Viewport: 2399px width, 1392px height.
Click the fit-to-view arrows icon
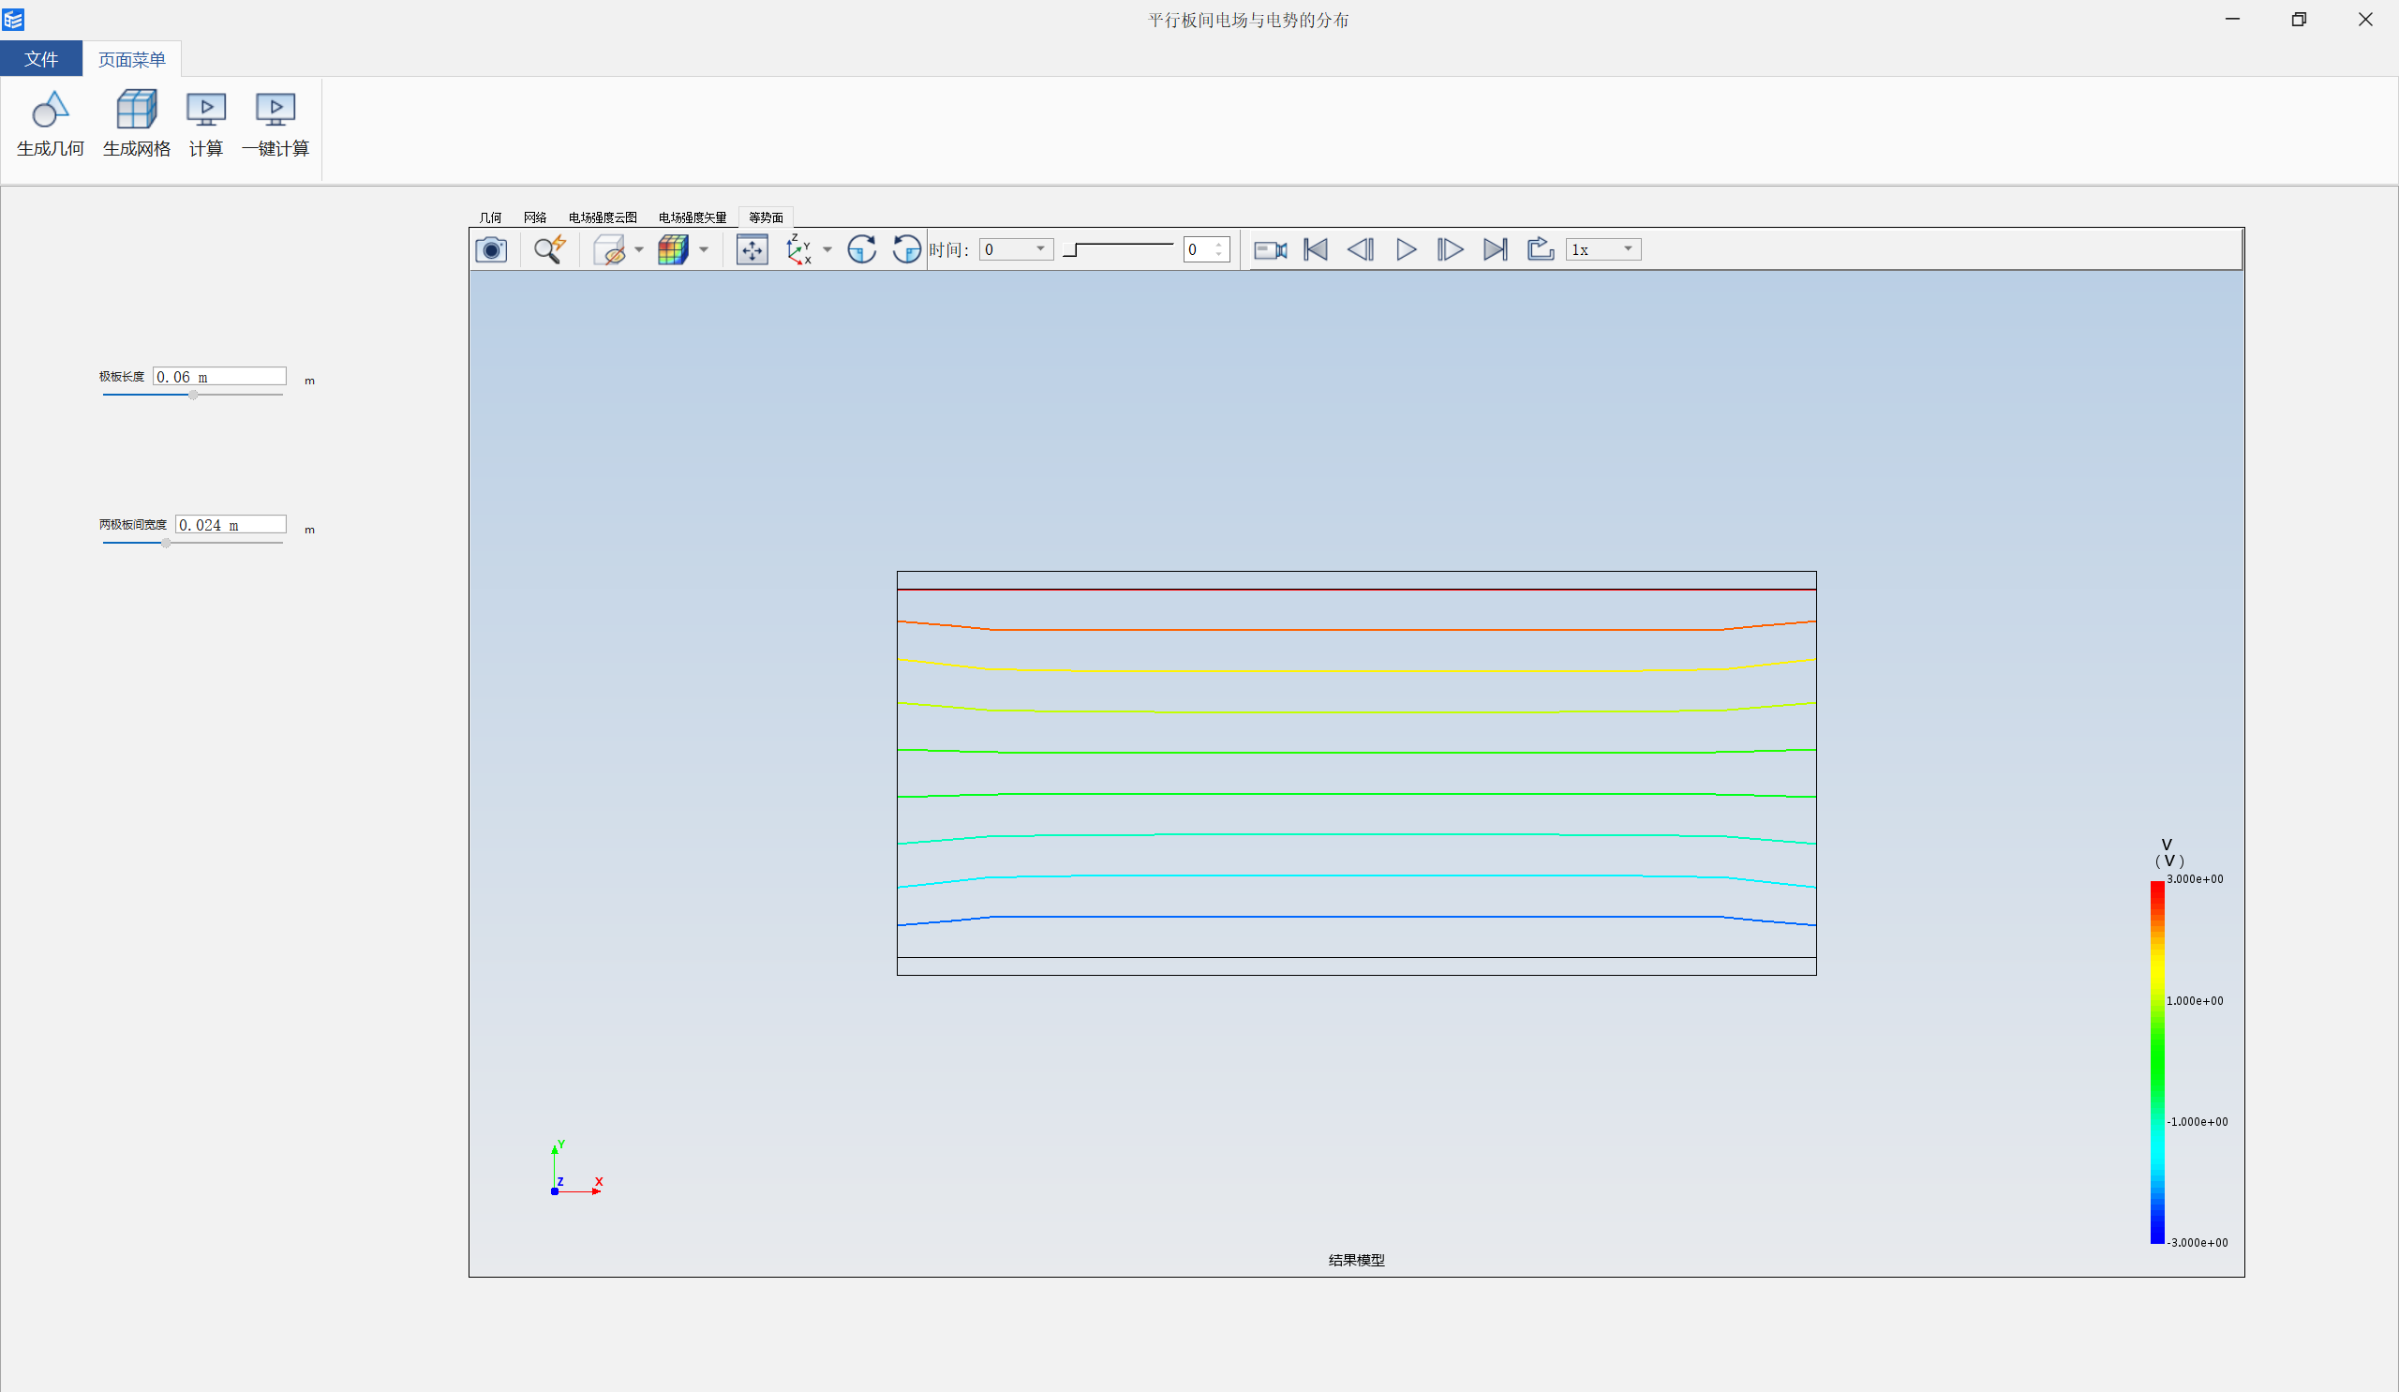752,249
